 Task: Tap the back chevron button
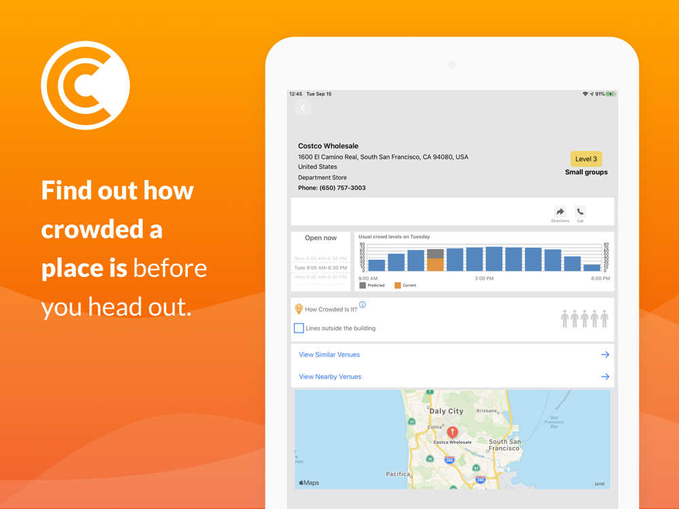tap(303, 108)
